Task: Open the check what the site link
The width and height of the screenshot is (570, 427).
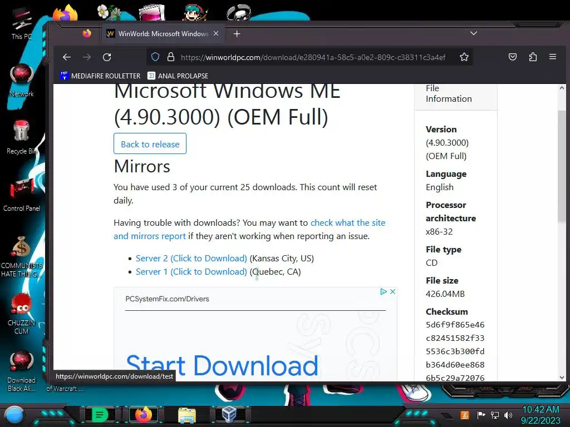Action: point(348,222)
